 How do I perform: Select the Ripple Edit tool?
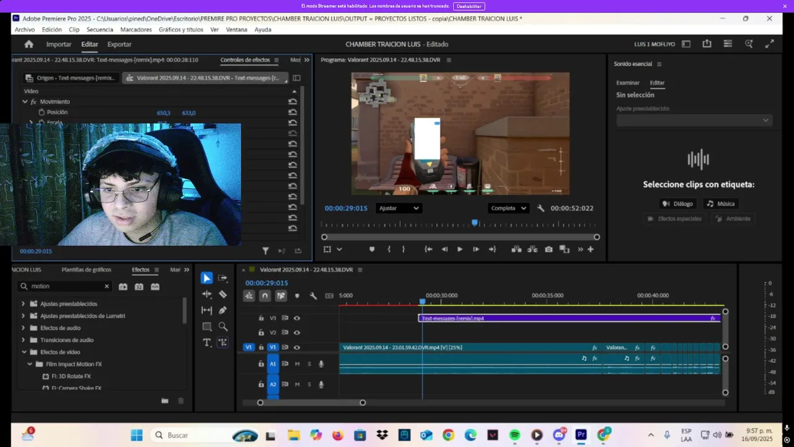click(x=207, y=294)
